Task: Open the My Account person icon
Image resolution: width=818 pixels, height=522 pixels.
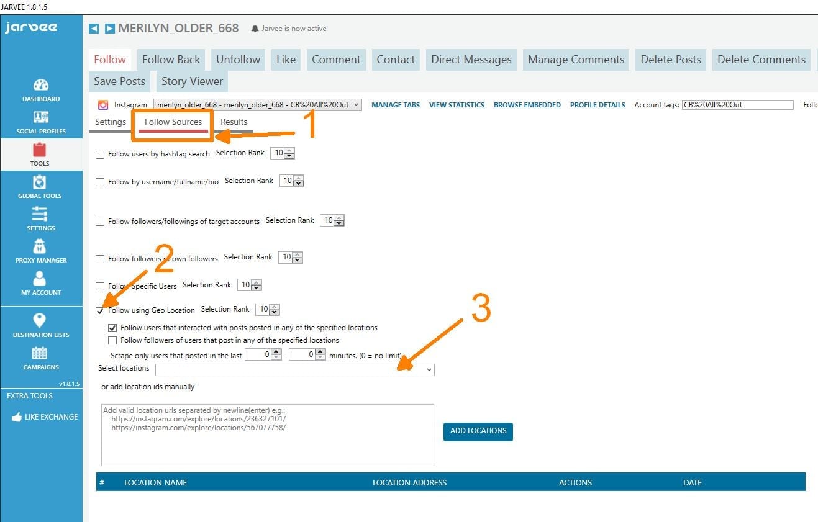Action: pyautogui.click(x=40, y=279)
